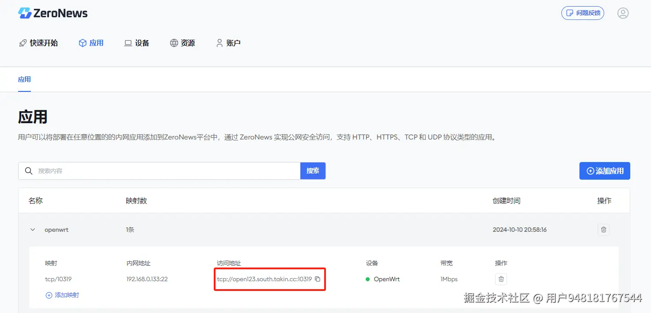This screenshot has width=651, height=313.
Task: Go to the 设备 menu item
Action: (x=137, y=43)
